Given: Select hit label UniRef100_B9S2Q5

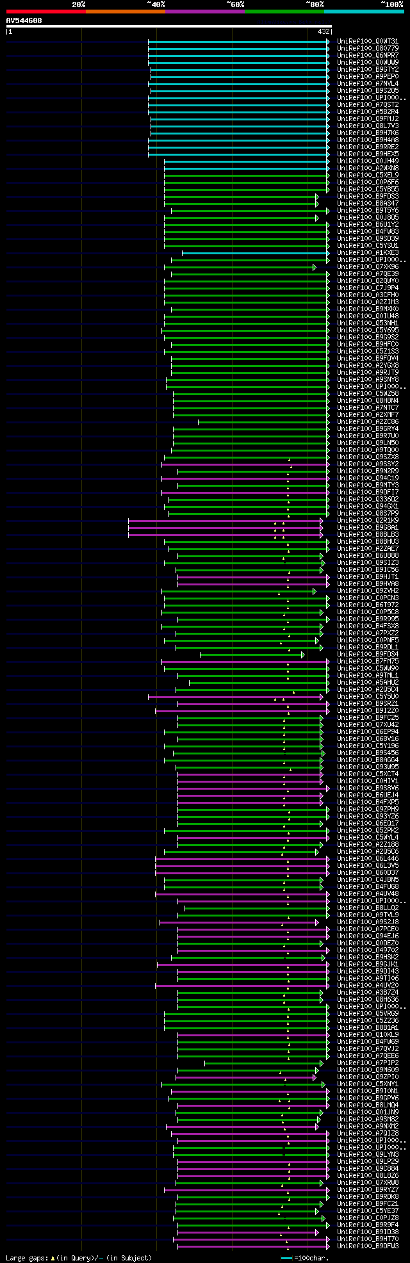Looking at the screenshot, I should (368, 91).
